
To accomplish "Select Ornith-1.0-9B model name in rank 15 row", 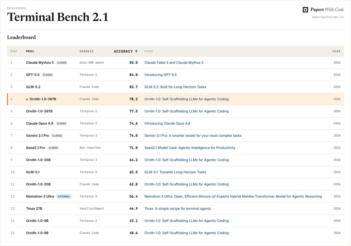I will pos(37,233).
